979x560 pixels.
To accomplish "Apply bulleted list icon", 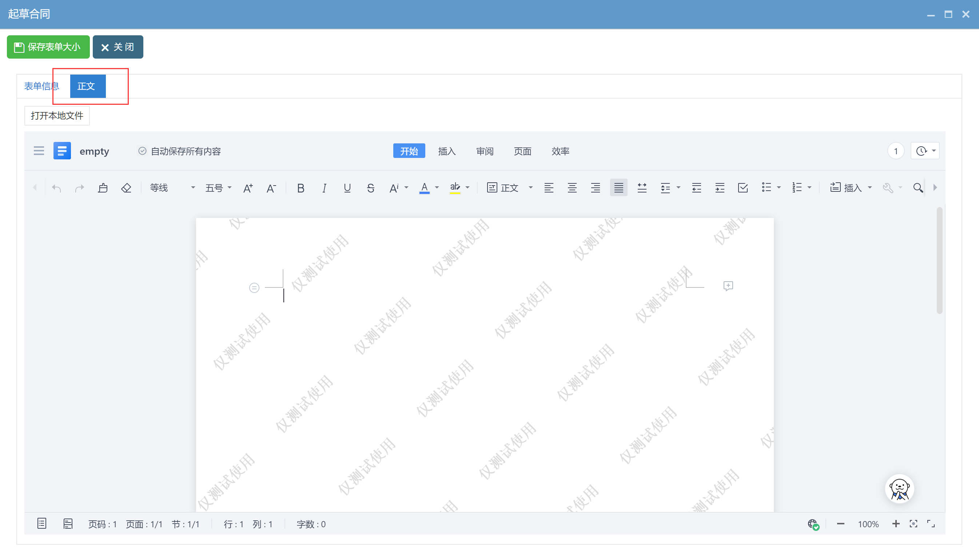I will (x=767, y=188).
